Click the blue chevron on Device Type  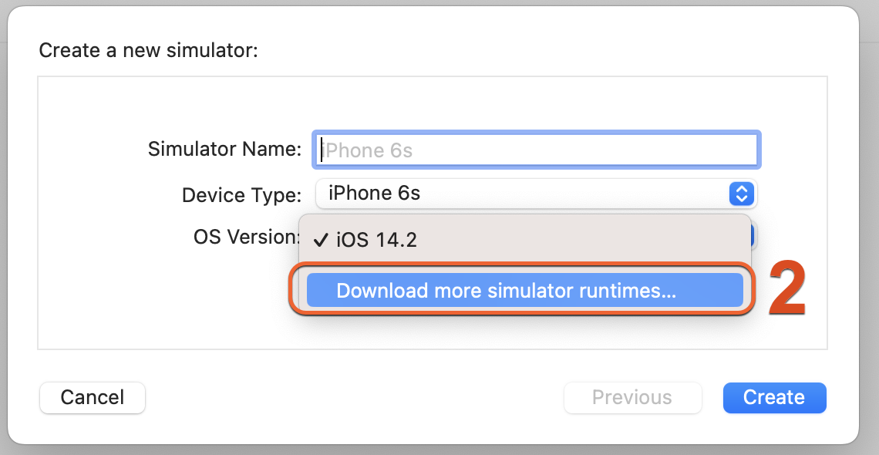742,194
